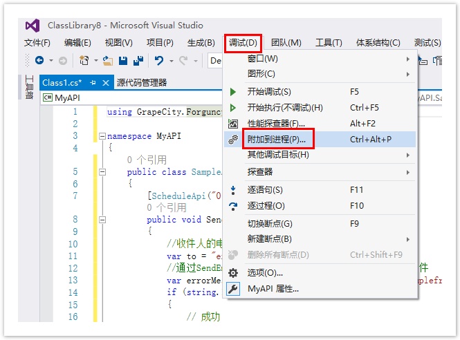Click green Start Debugging play icon

point(233,92)
